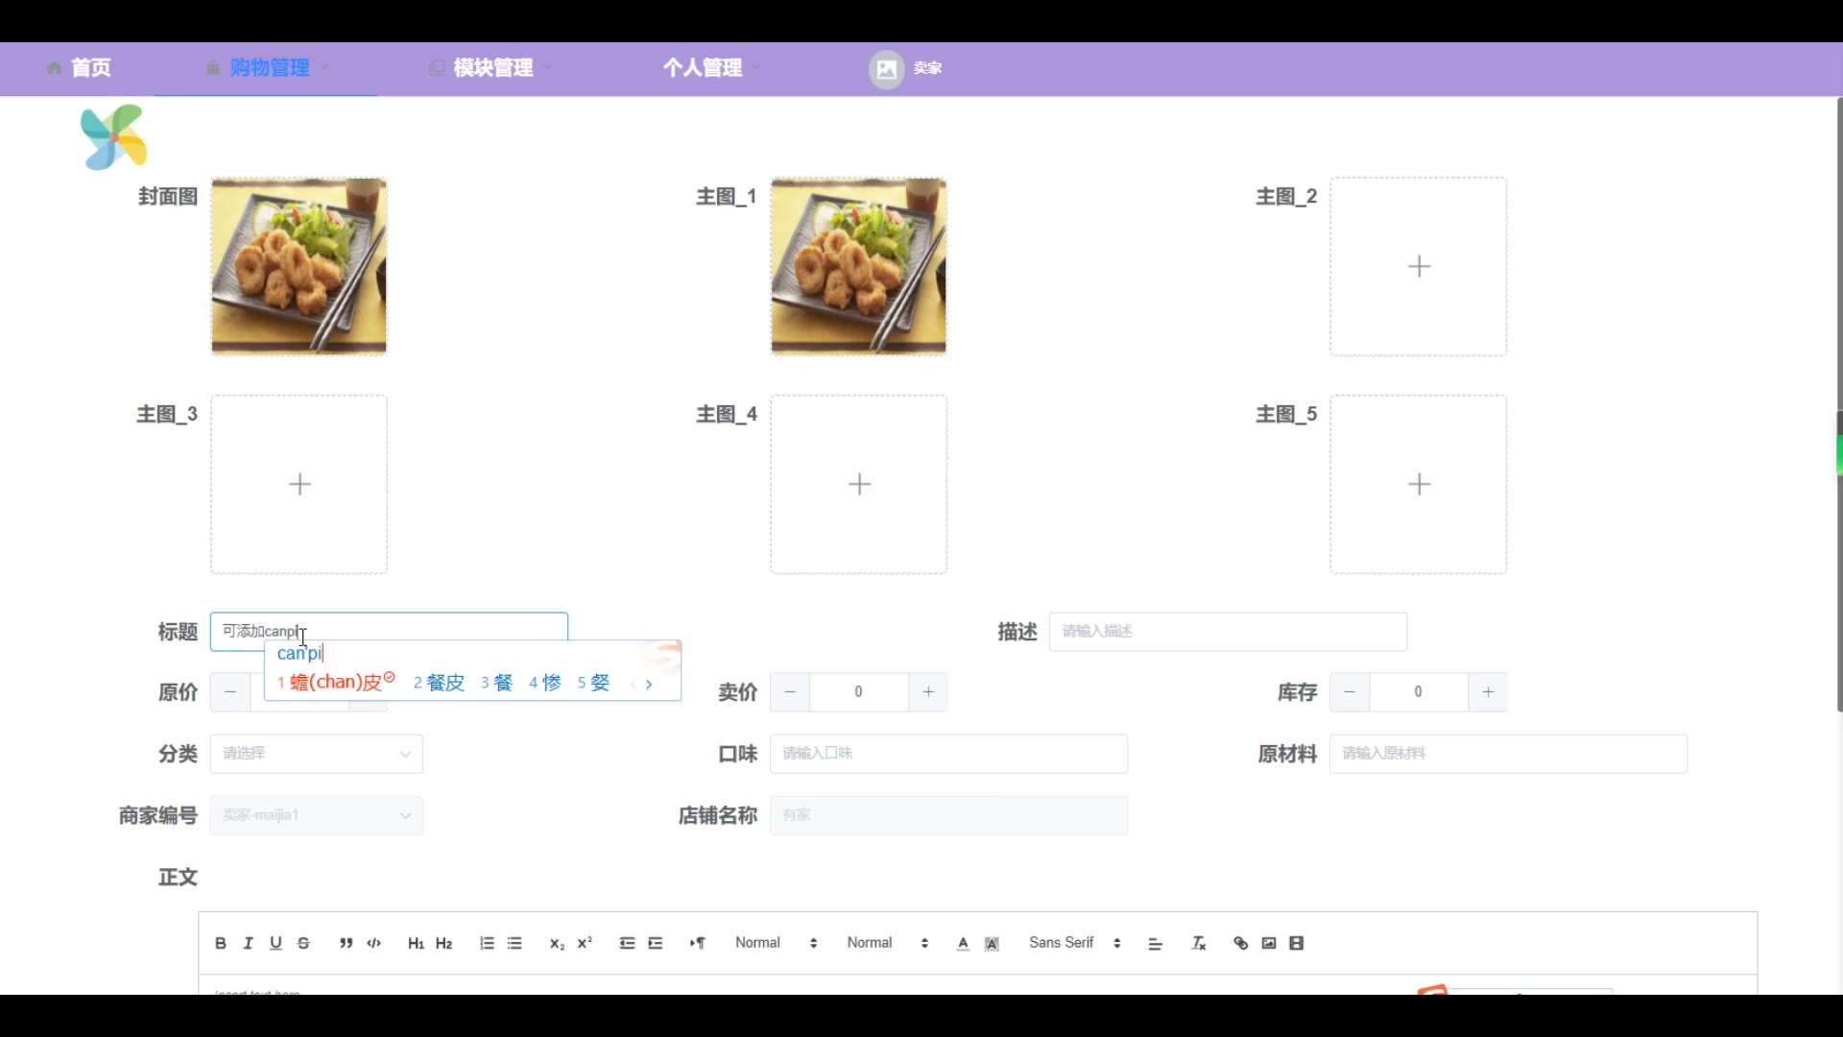This screenshot has height=1037, width=1843.
Task: Toggle strikethrough formatting in editor
Action: pyautogui.click(x=304, y=944)
